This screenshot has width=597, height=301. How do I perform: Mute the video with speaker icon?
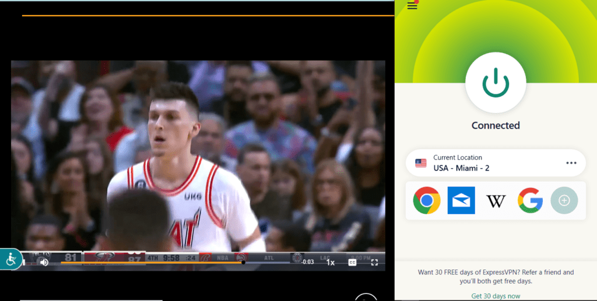coord(44,262)
